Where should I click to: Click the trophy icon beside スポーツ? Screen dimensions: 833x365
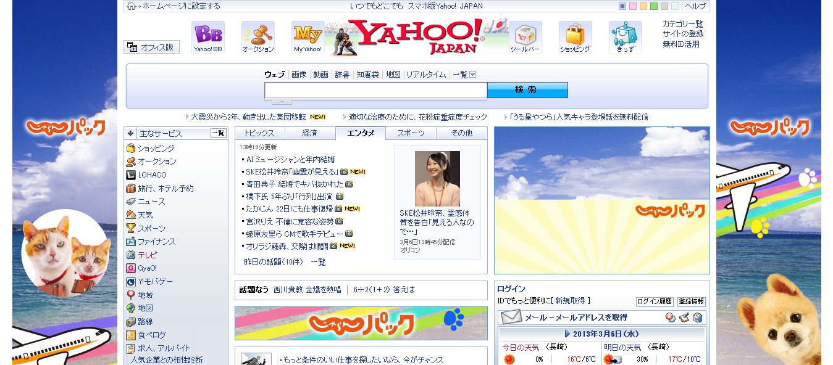(x=131, y=228)
